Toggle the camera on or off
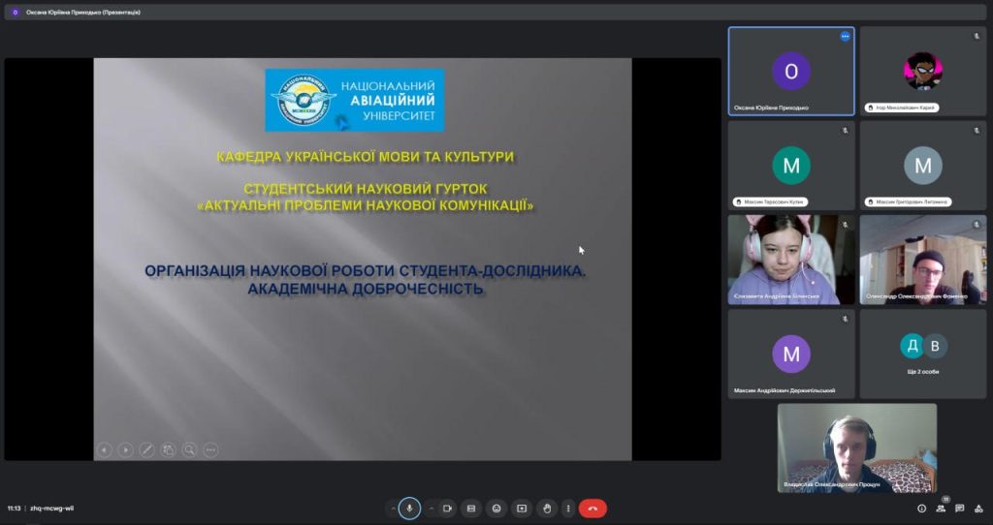 point(447,509)
